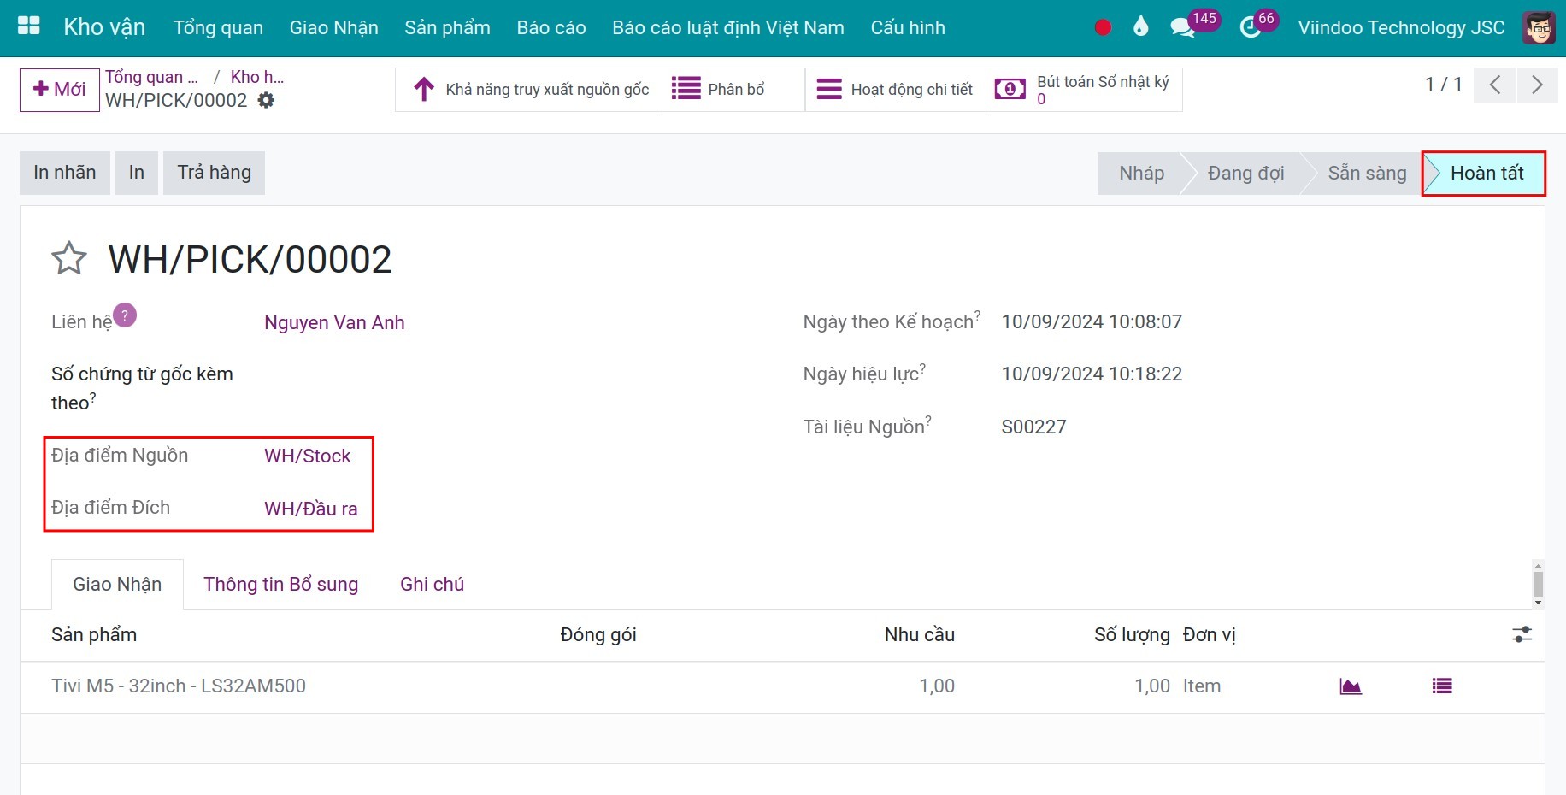Open forecast chart icon for Tivi M5 row
This screenshot has height=795, width=1566.
pos(1351,686)
